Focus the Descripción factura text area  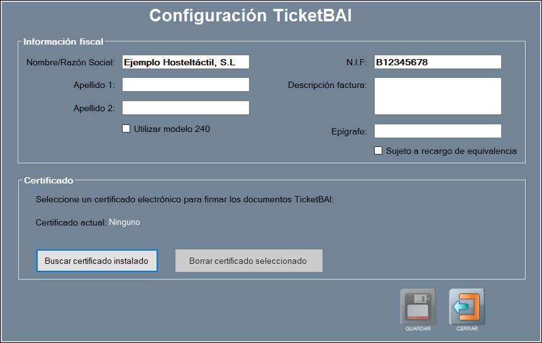click(x=438, y=96)
